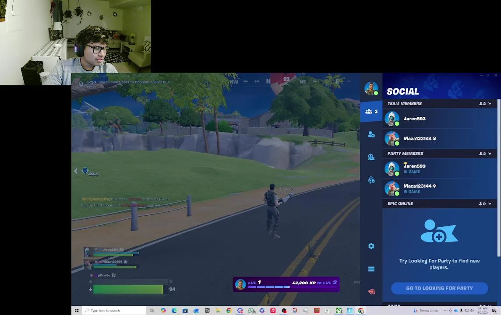Screen dimensions: 501x315
Task: Click the Temps to rise weather widget
Action: pyautogui.click(x=426, y=311)
